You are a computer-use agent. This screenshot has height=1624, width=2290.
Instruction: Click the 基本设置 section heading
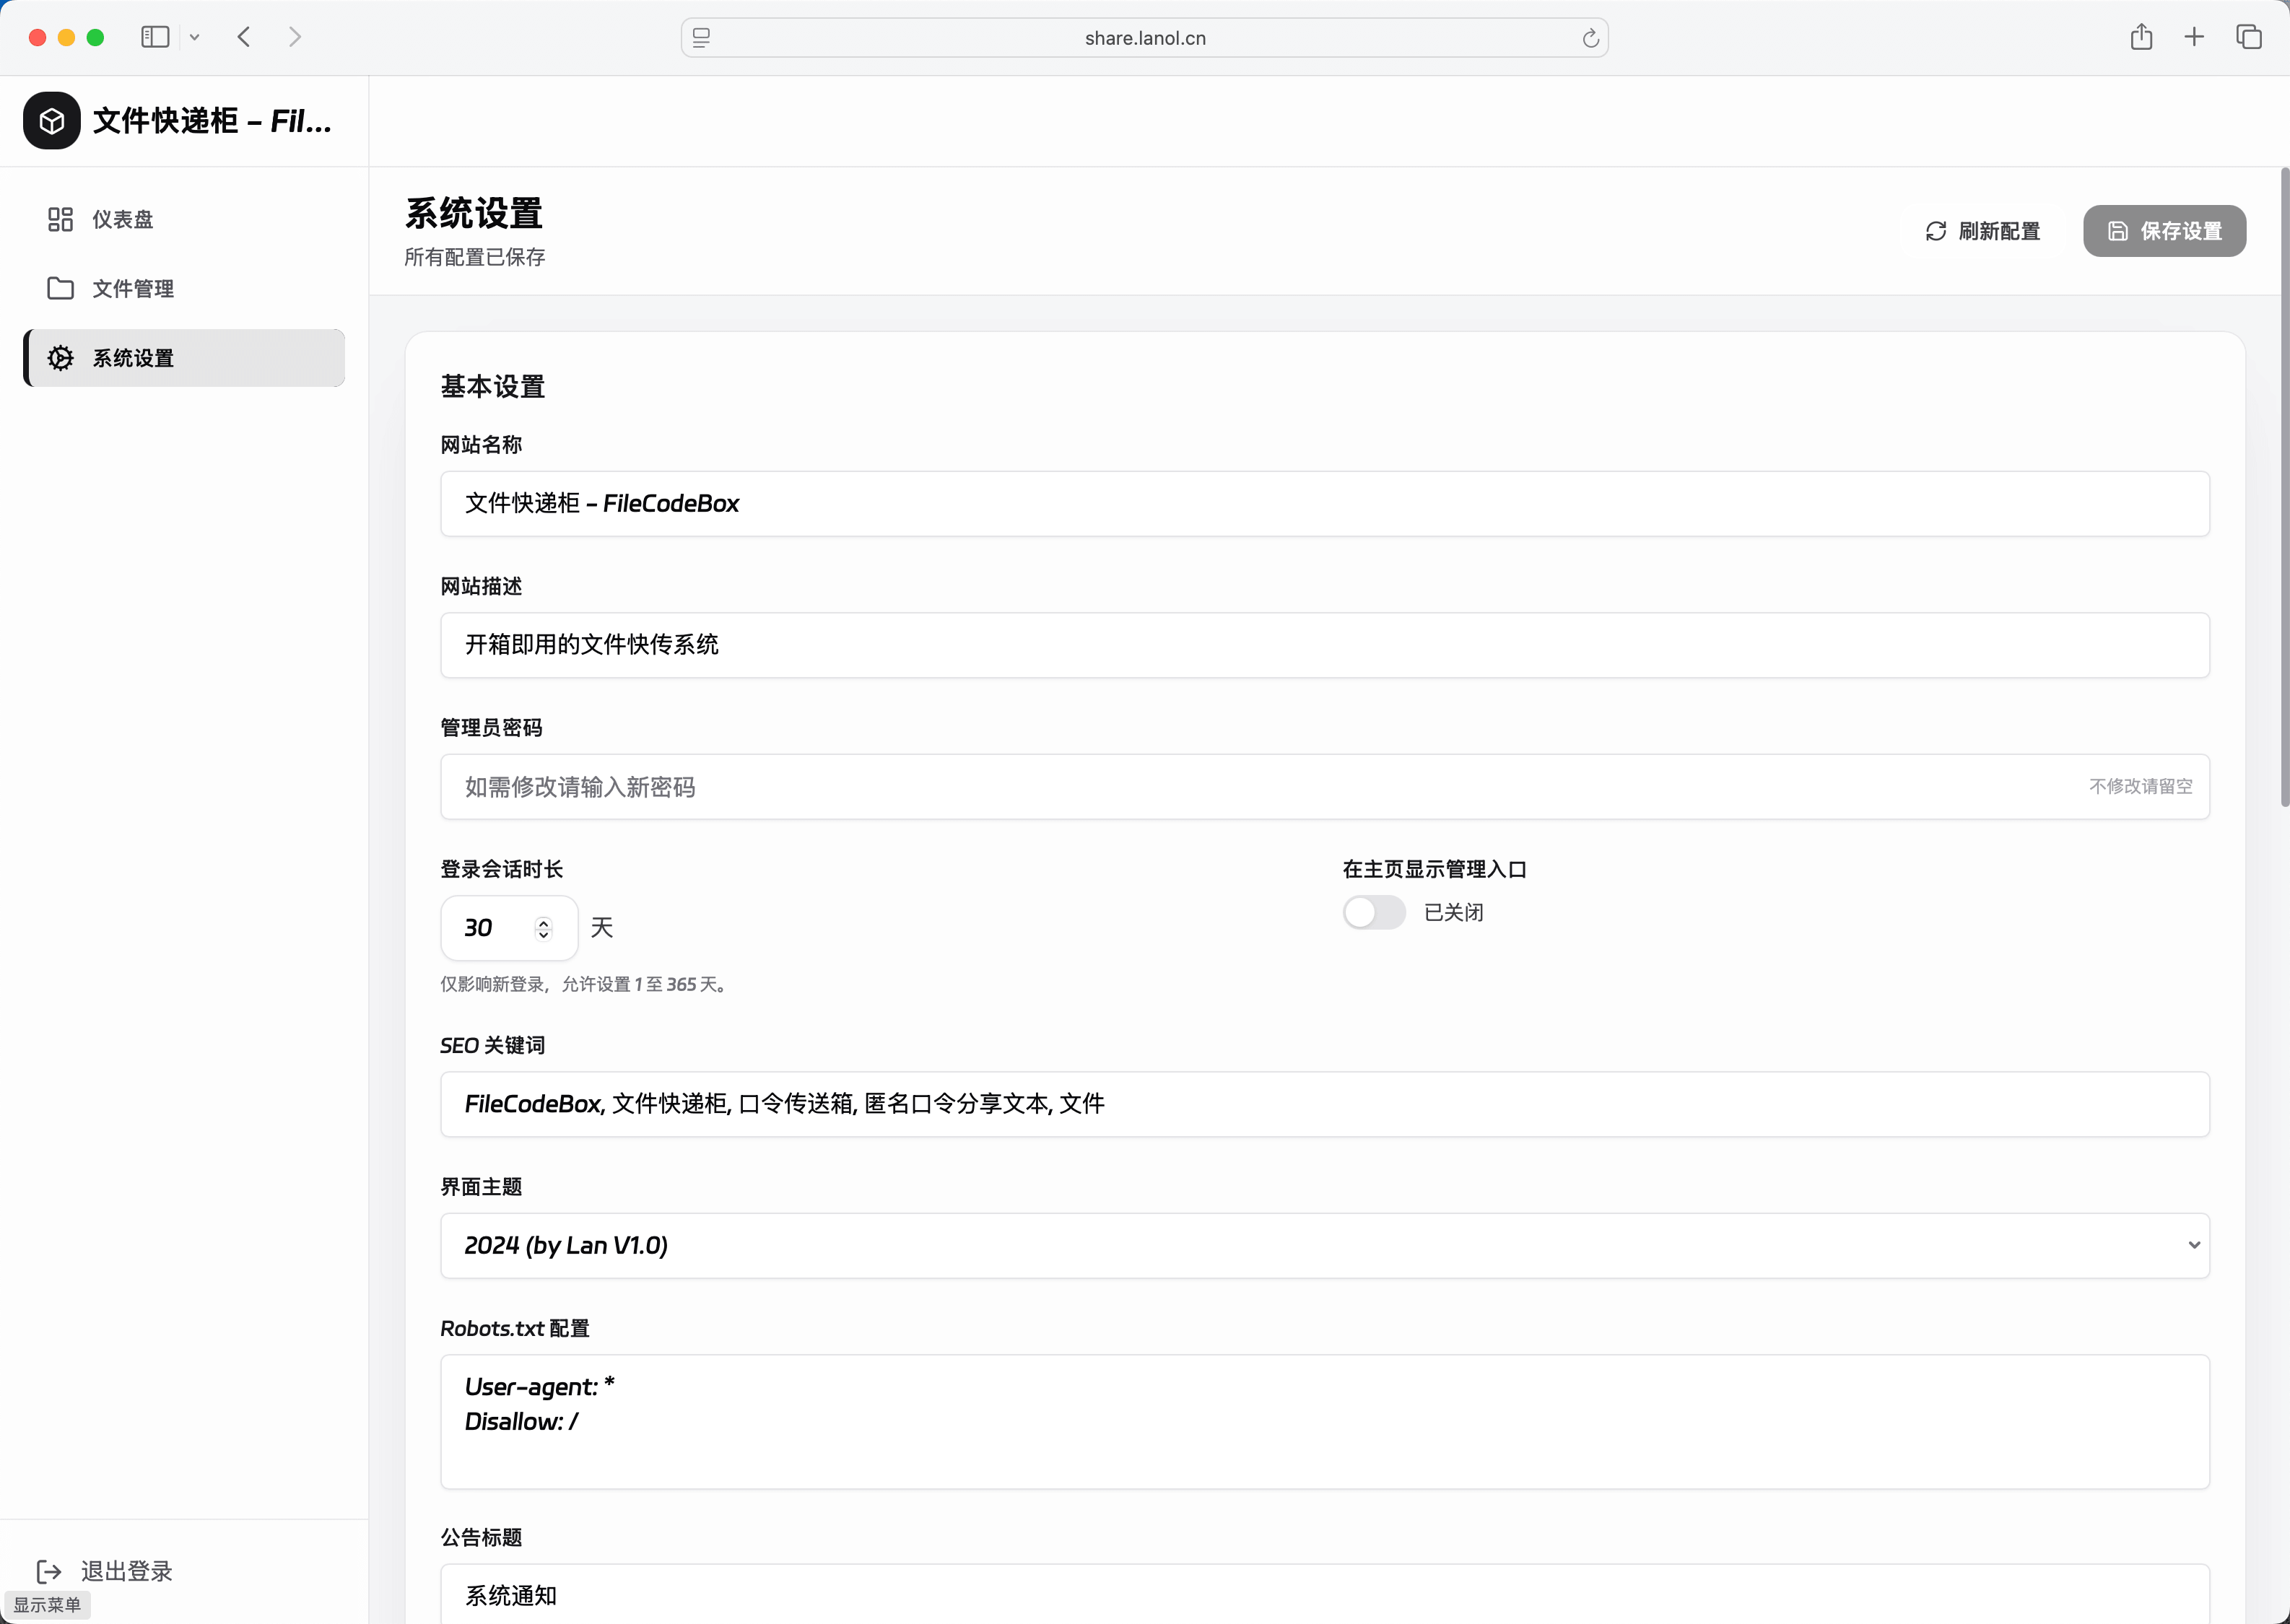coord(492,386)
